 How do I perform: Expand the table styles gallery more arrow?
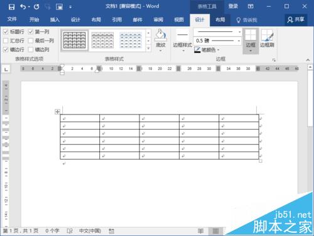coord(148,48)
